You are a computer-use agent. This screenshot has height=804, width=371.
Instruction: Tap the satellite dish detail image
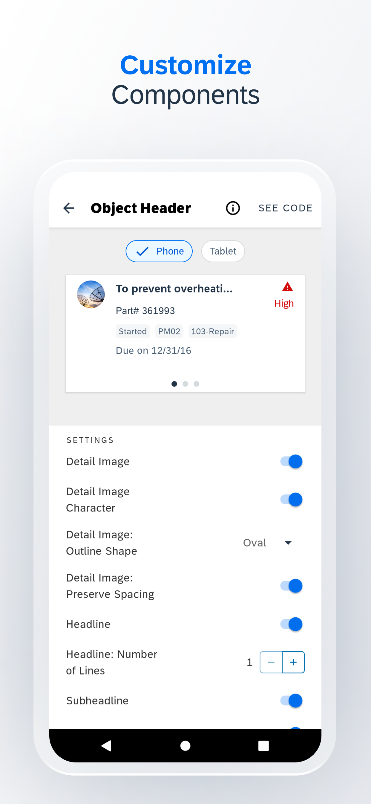91,294
